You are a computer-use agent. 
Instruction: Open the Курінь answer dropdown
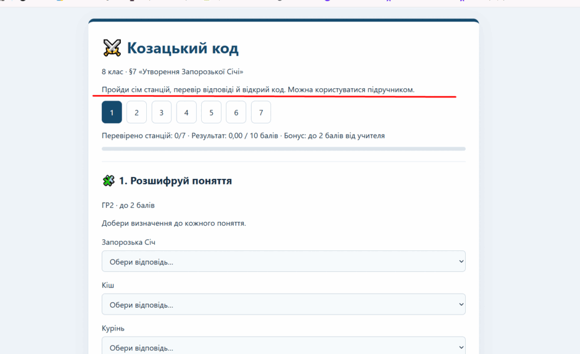coord(284,345)
